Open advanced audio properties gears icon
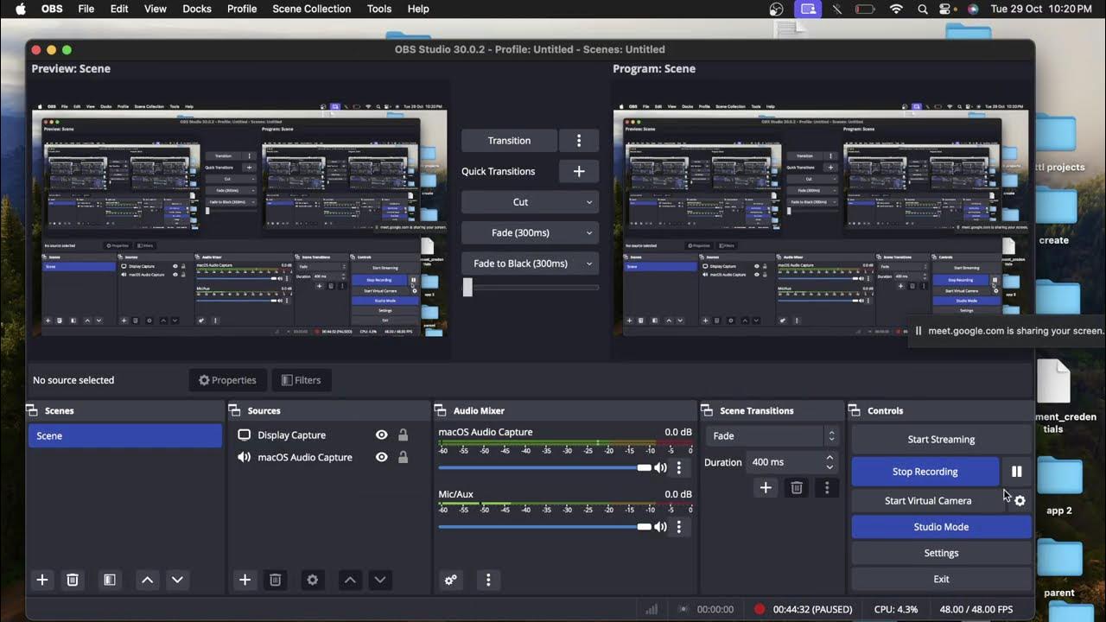Image resolution: width=1106 pixels, height=622 pixels. (x=450, y=580)
